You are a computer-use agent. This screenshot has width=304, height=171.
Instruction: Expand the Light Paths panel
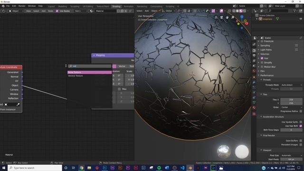266,50
